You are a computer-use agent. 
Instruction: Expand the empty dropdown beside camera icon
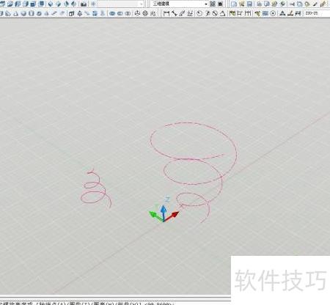120,4
